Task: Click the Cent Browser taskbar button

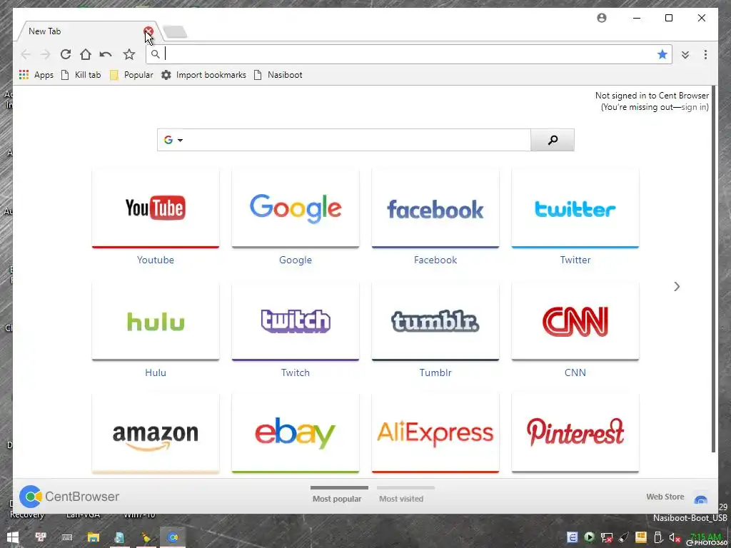Action: pyautogui.click(x=173, y=537)
